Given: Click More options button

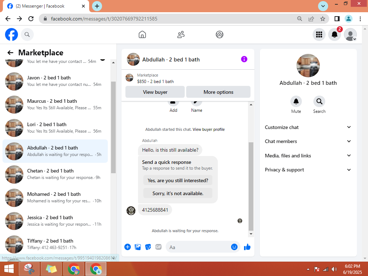Looking at the screenshot, I should 218,92.
